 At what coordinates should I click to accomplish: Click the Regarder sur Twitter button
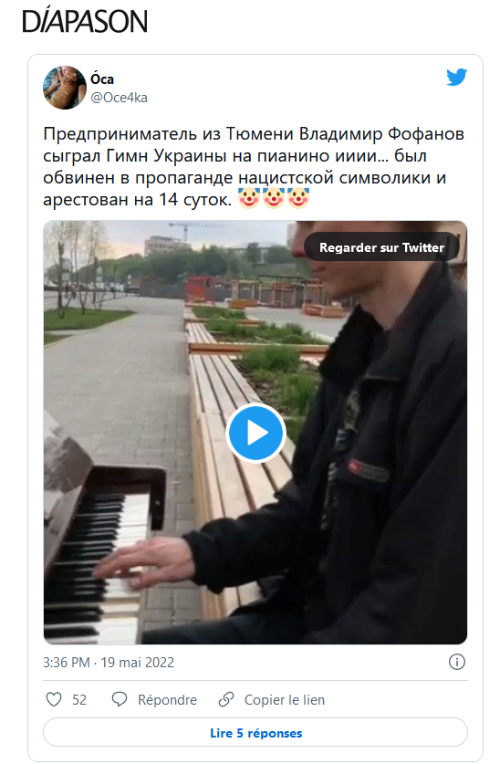tap(381, 247)
